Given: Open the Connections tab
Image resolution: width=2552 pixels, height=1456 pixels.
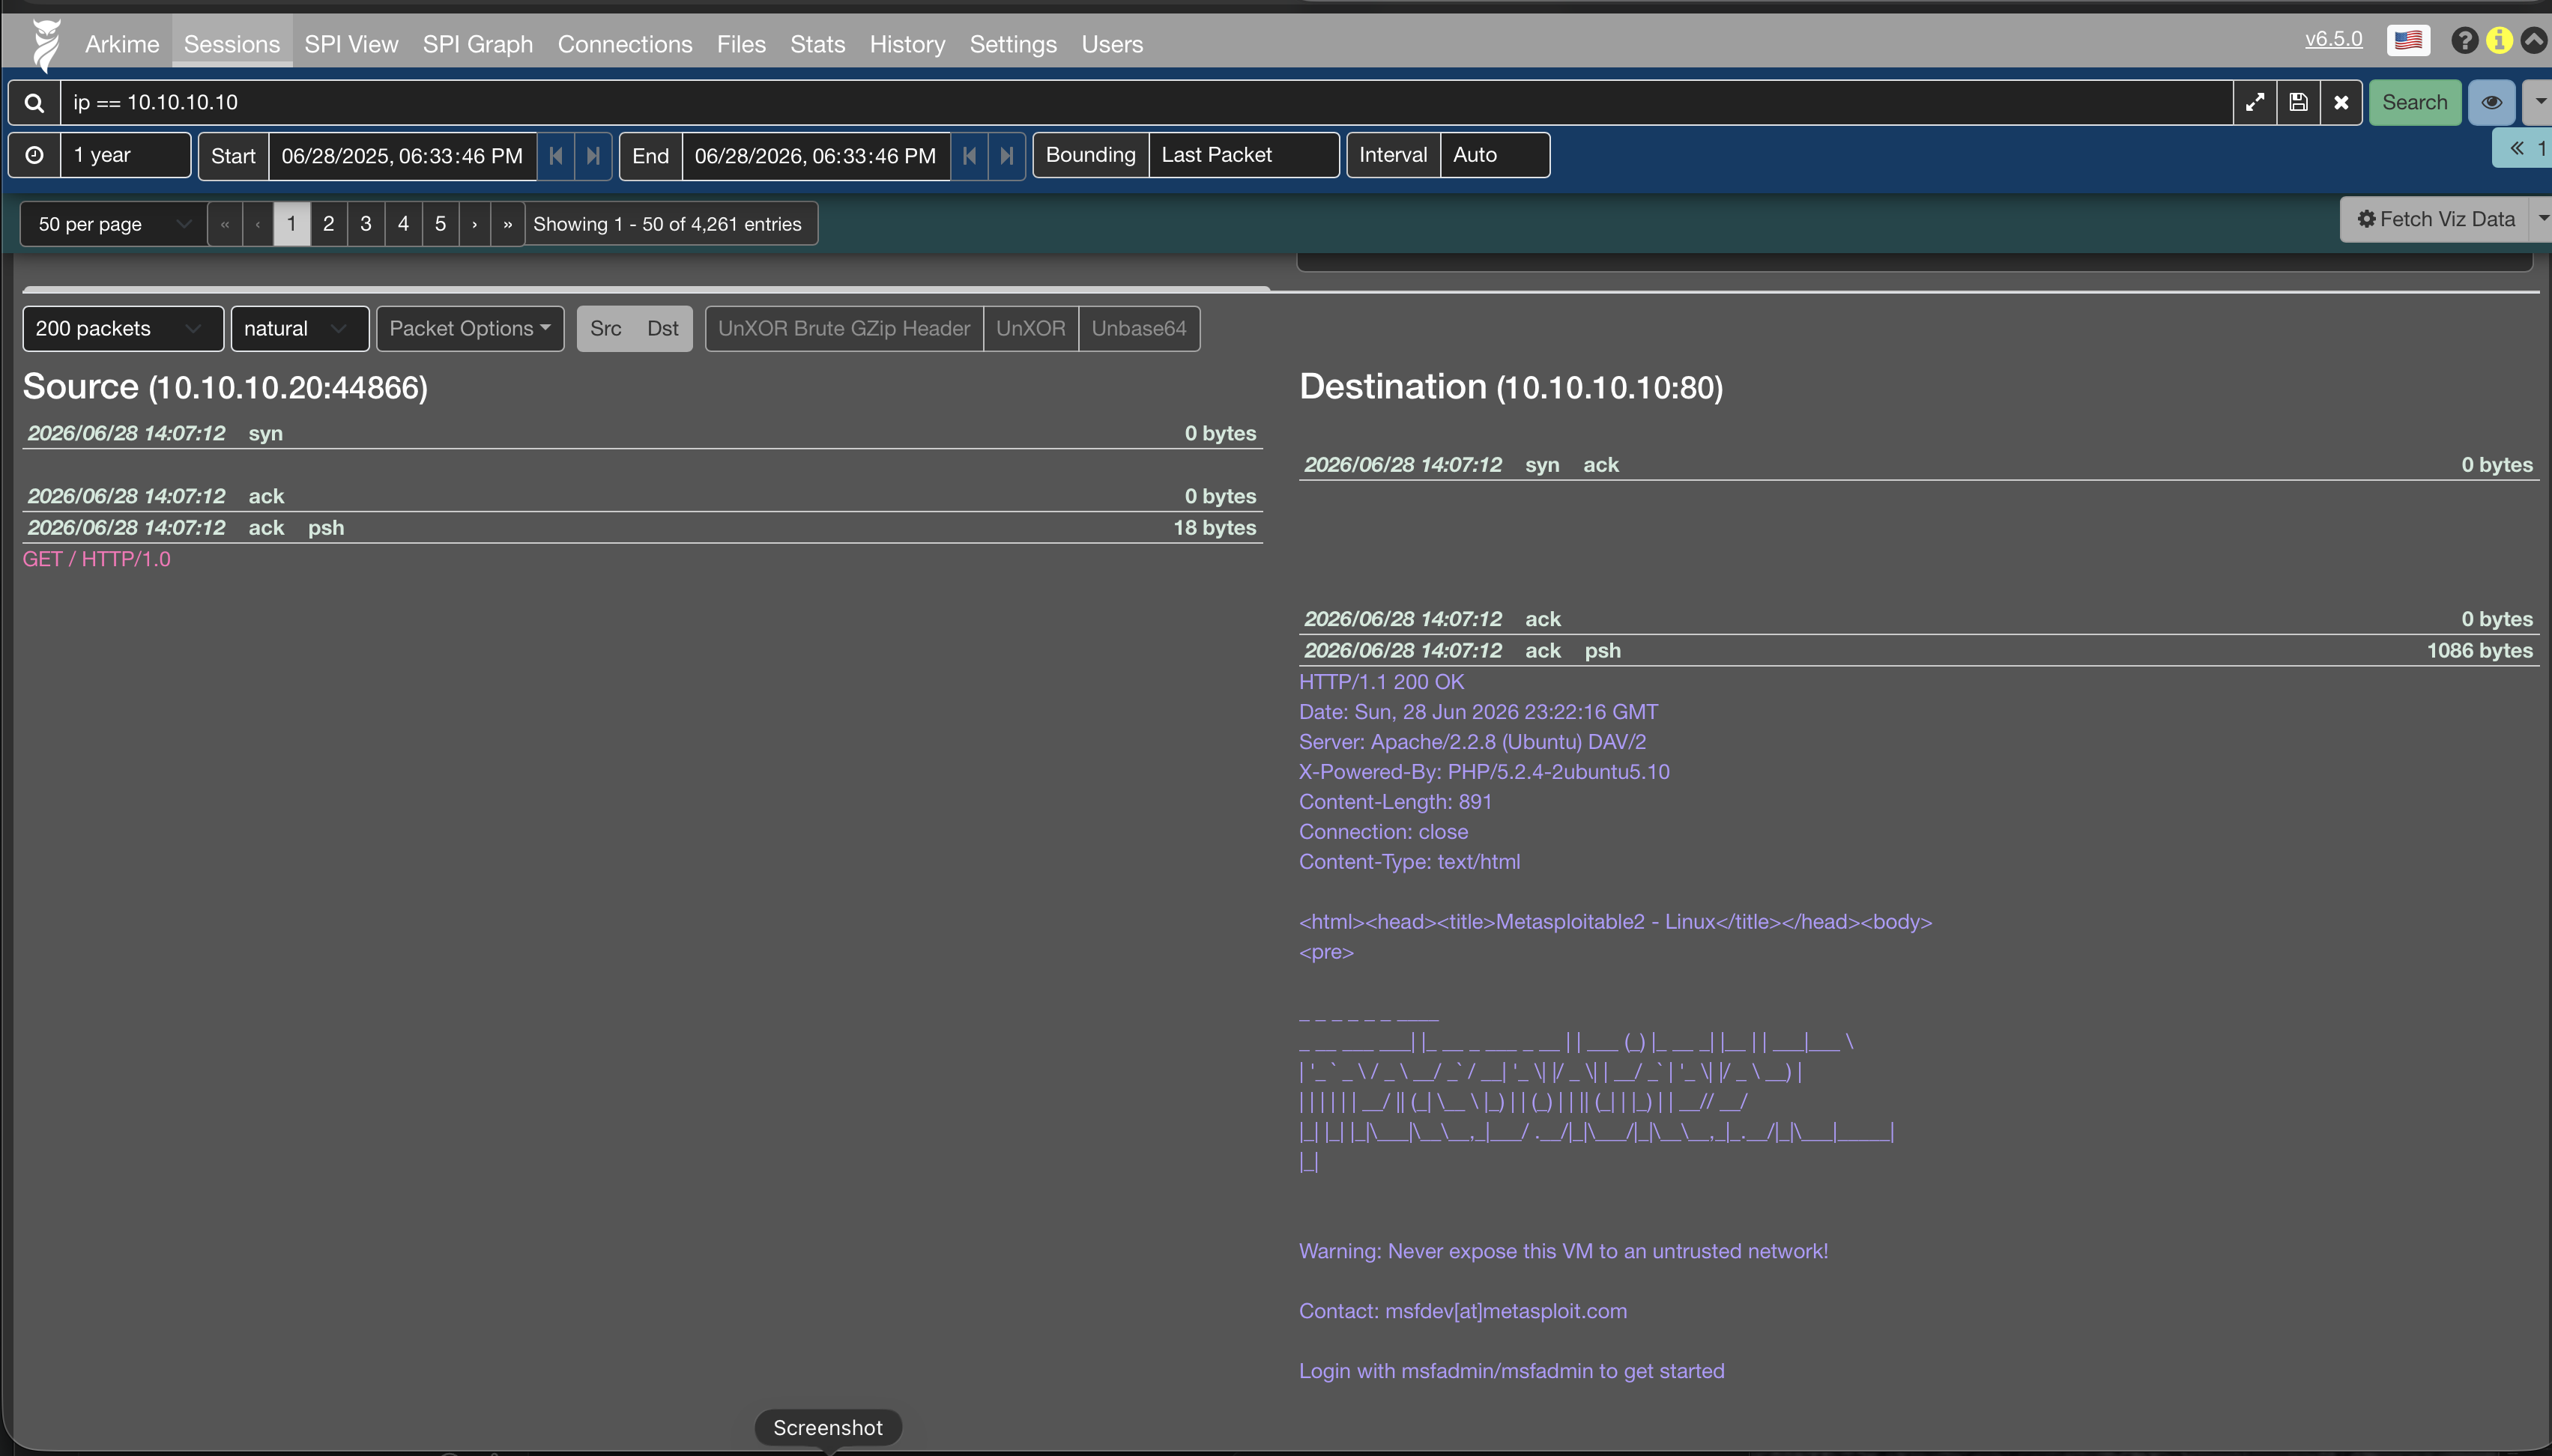Looking at the screenshot, I should pos(624,44).
